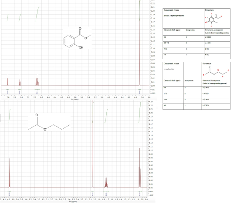Click the 'methyl 2-hydroxybenzoate' compound name text
The image size is (244, 204).
(174, 16)
